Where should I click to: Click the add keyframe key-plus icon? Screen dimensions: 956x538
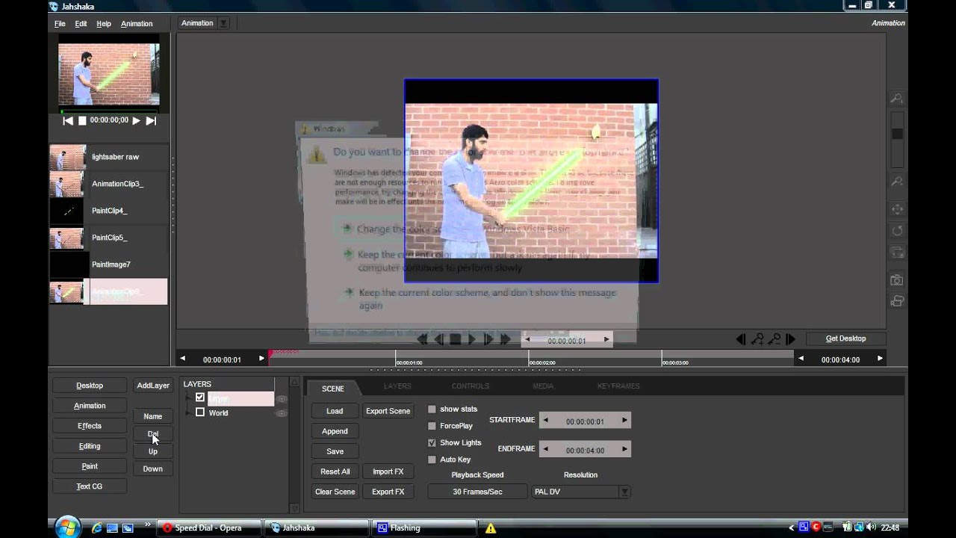(757, 339)
